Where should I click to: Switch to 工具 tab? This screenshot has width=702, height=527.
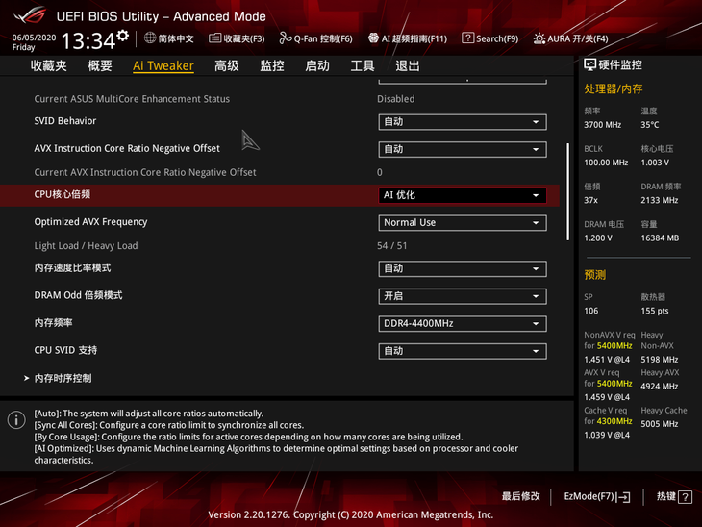[x=363, y=65]
